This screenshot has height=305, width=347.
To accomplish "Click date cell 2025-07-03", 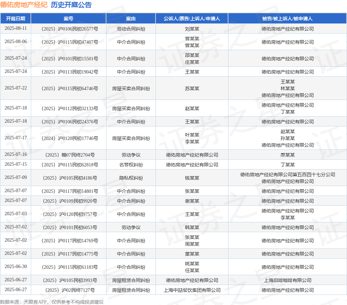I will (x=16, y=213).
